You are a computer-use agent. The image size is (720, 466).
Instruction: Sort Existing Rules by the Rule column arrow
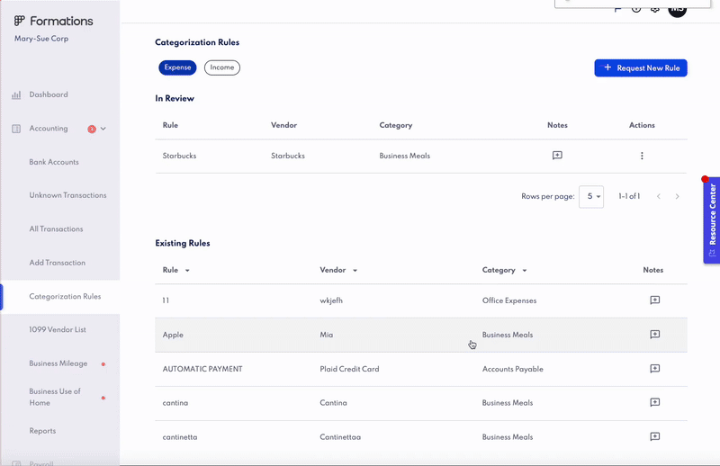point(187,271)
